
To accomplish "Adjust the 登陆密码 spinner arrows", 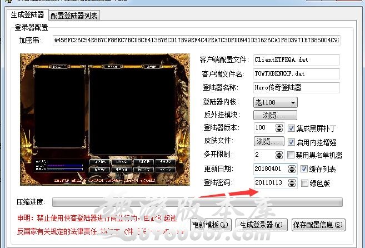I will click(x=292, y=183).
